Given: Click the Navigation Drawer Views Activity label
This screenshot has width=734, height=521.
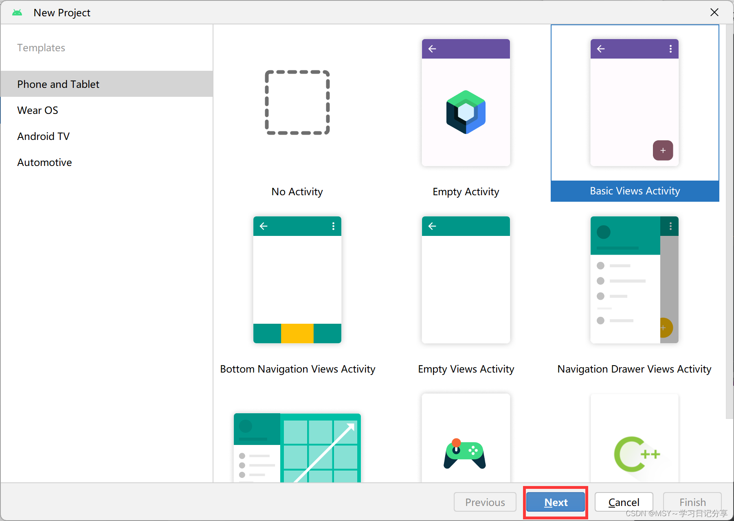Looking at the screenshot, I should (x=635, y=369).
